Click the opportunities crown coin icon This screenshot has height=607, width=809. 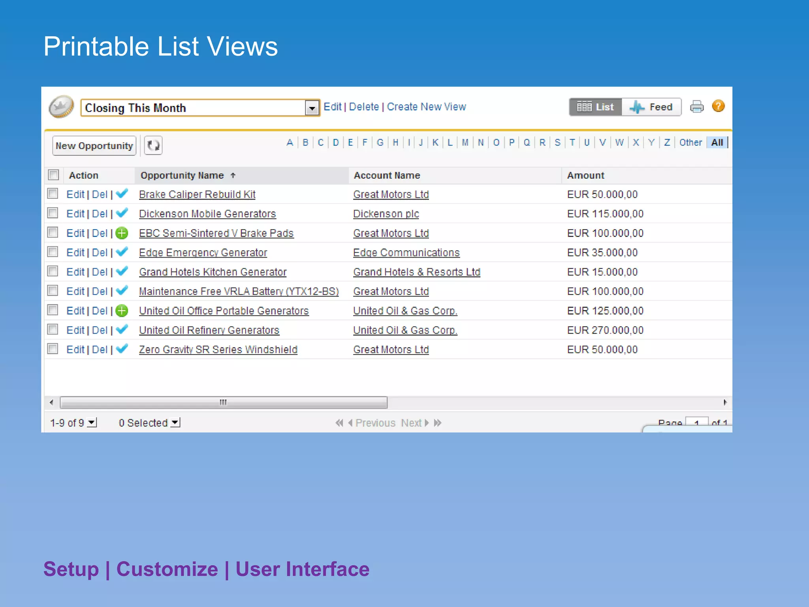click(61, 107)
